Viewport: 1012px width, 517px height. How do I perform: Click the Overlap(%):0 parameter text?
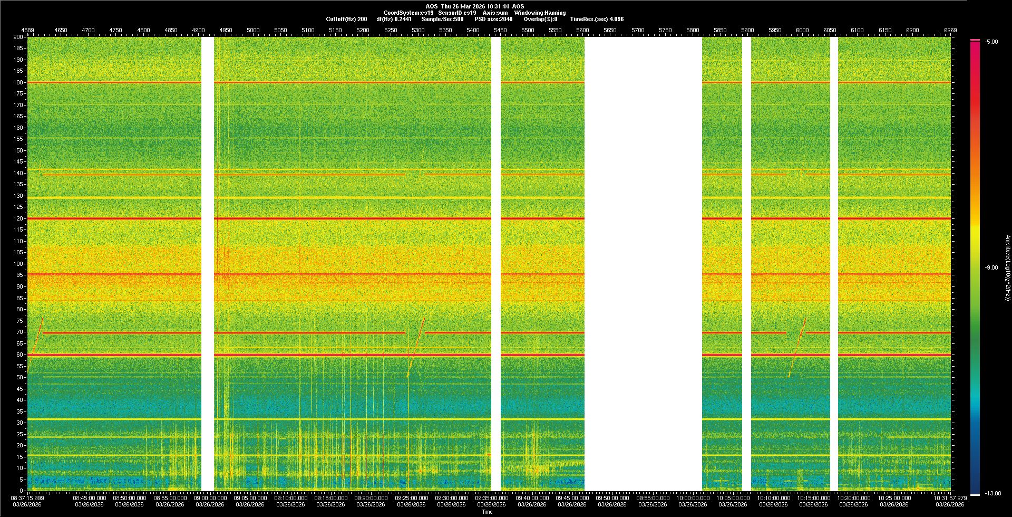(x=540, y=19)
